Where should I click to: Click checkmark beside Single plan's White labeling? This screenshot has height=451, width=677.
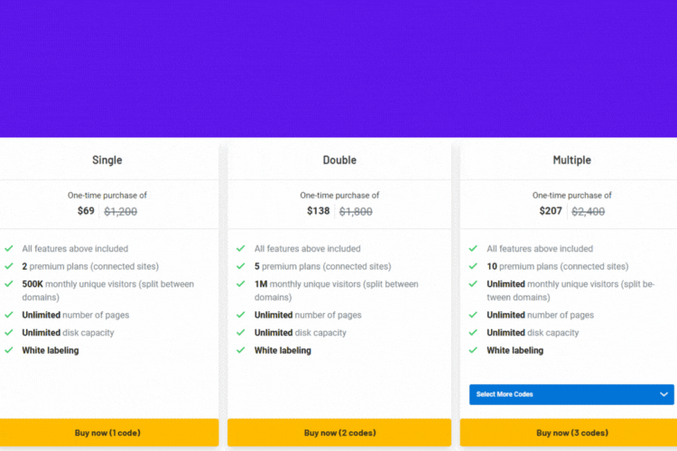point(9,350)
